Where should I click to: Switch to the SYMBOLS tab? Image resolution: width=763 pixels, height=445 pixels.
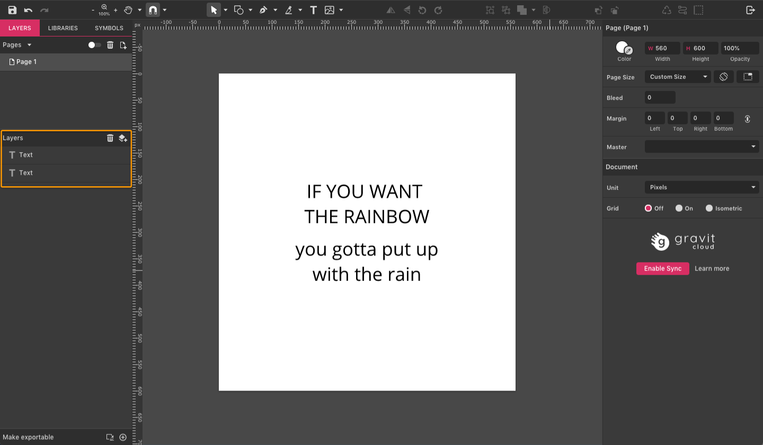[109, 28]
